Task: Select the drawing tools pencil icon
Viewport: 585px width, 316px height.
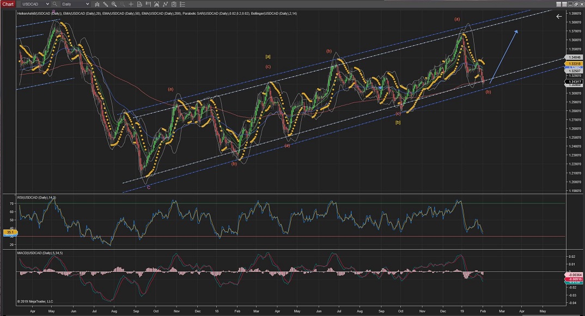Action: point(106,4)
